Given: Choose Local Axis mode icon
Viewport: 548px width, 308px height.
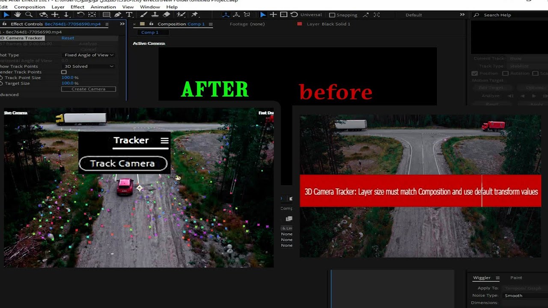Looking at the screenshot, I should coord(226,15).
